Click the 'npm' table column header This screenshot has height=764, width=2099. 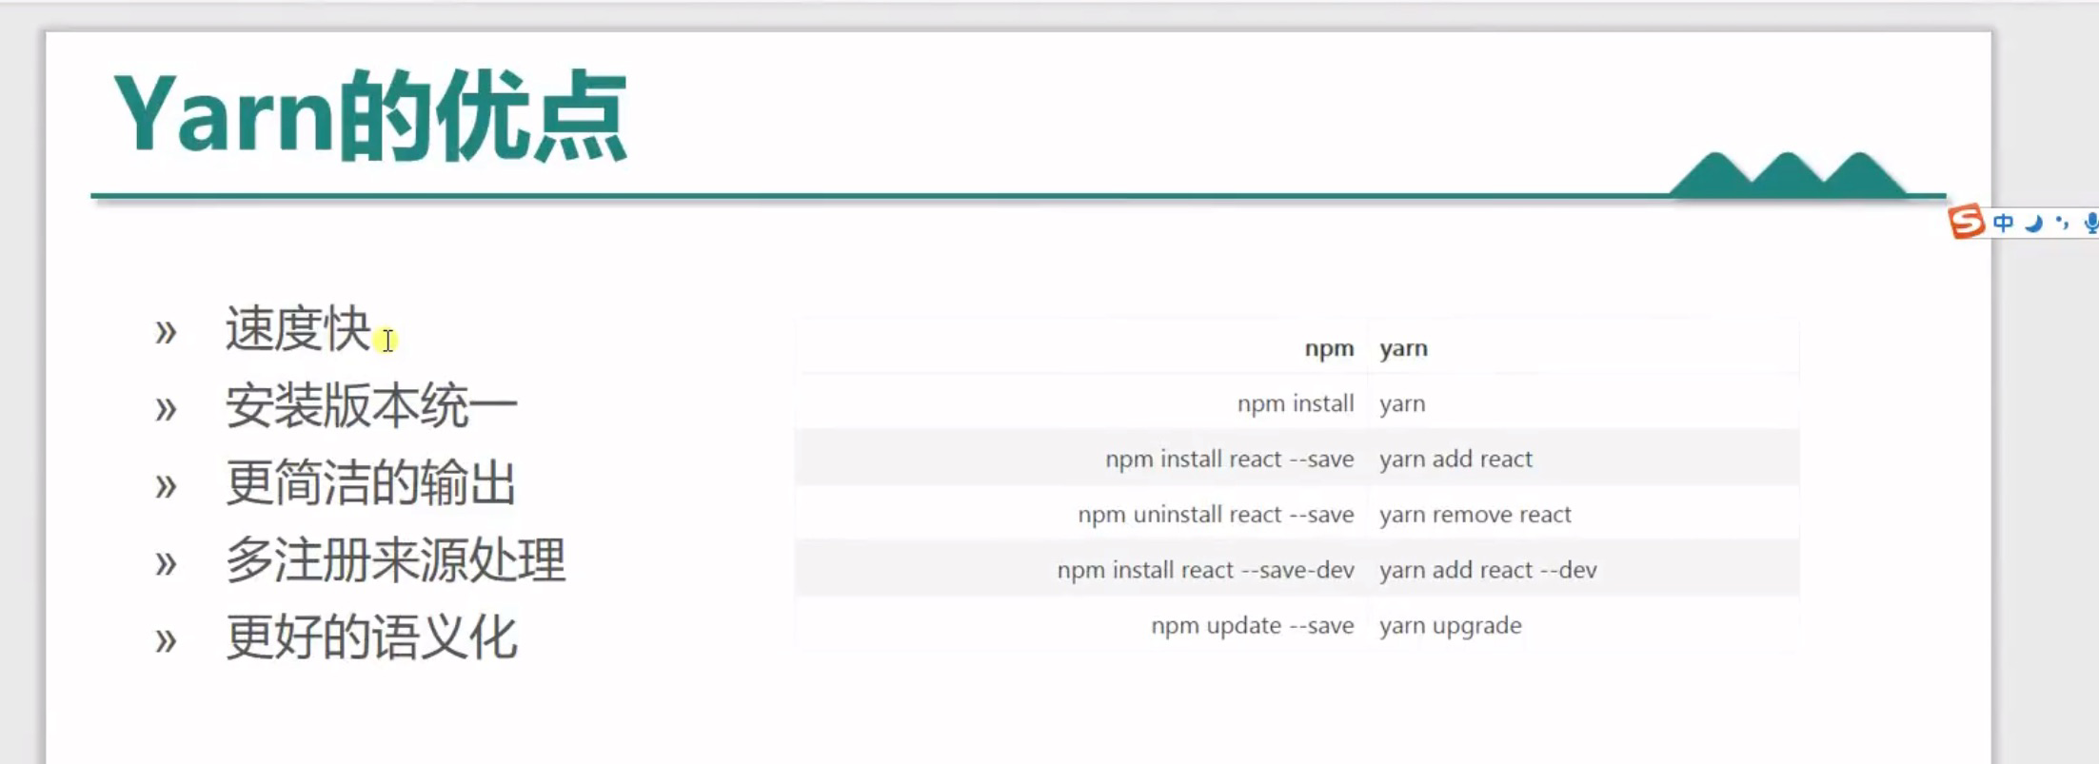(x=1328, y=348)
